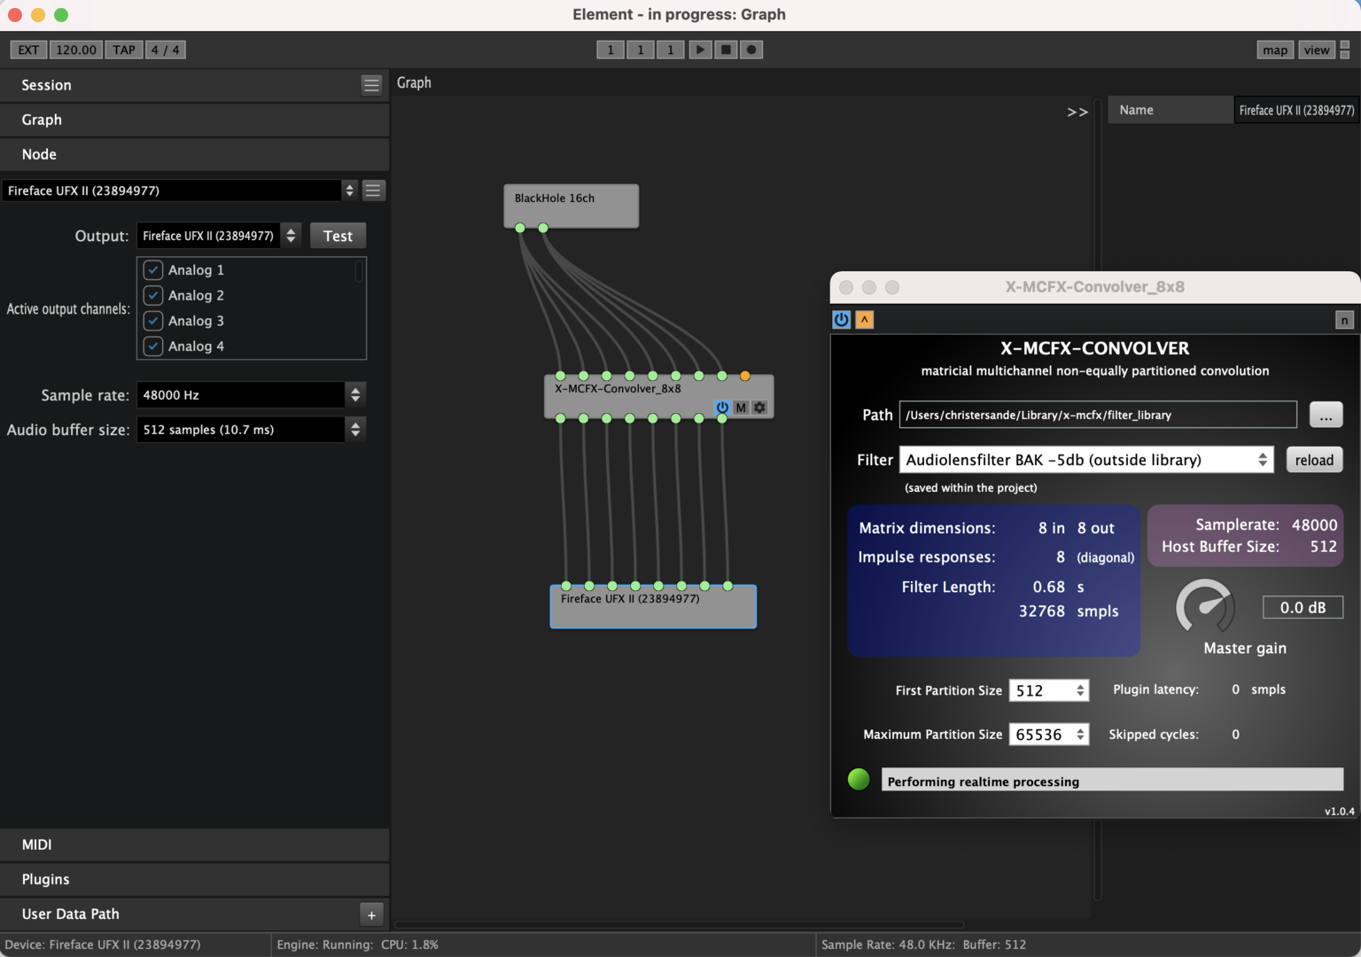Toggle power on X-MCFX-Convolver graph node
The height and width of the screenshot is (957, 1361).
tap(722, 408)
